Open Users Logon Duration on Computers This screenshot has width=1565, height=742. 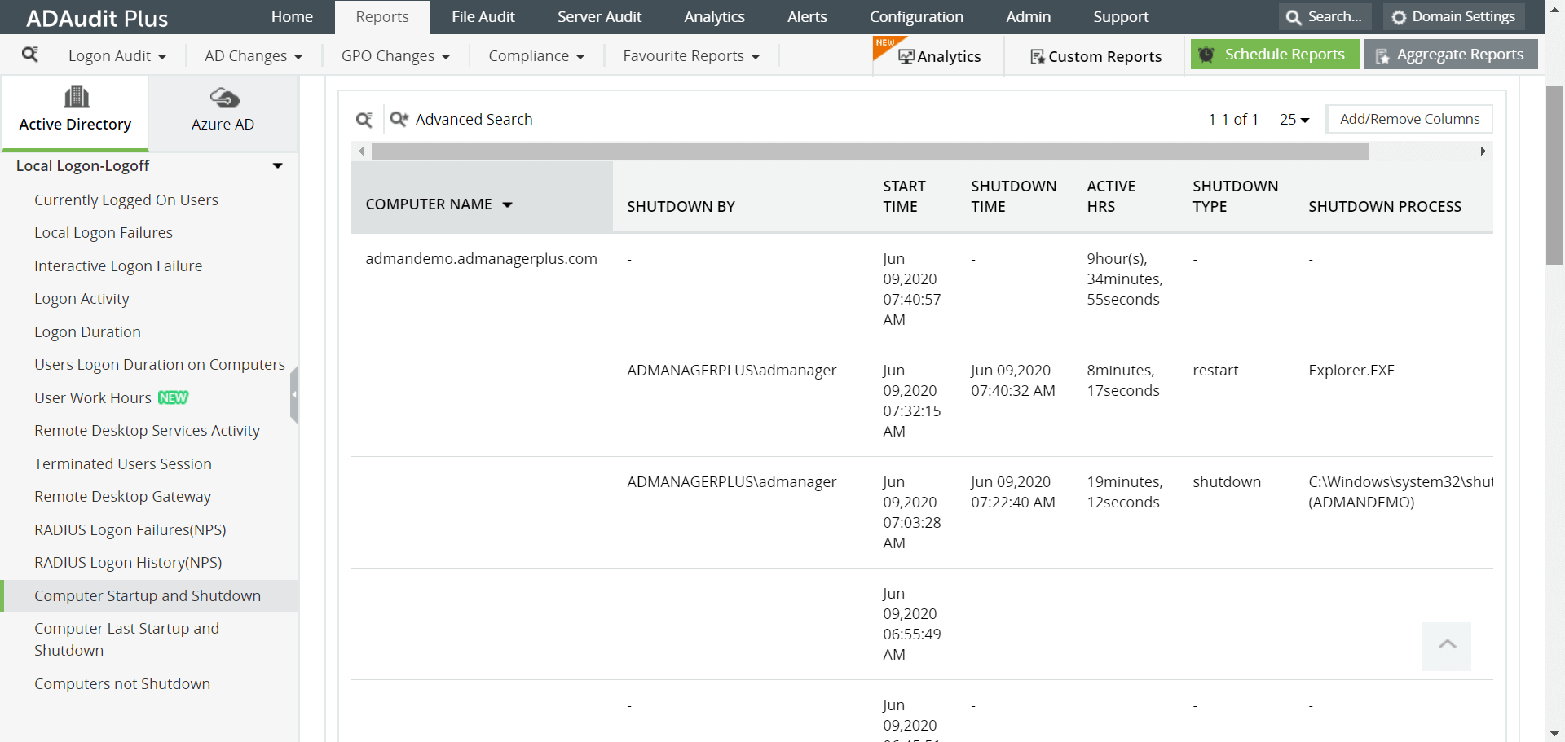pos(160,365)
